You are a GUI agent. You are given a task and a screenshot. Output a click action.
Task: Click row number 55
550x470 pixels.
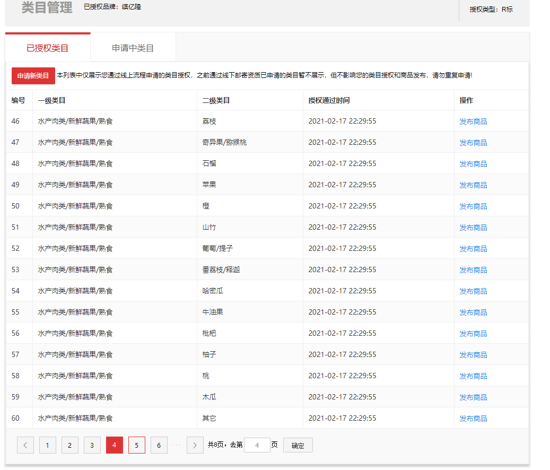15,312
